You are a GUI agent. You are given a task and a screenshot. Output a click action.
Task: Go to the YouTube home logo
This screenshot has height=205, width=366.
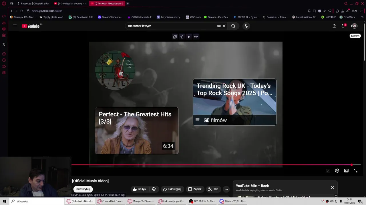(x=31, y=26)
